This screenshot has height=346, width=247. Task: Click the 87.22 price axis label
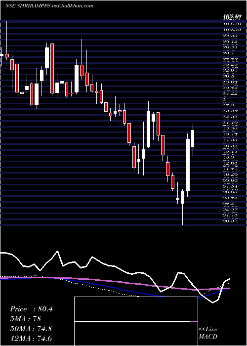[231, 93]
